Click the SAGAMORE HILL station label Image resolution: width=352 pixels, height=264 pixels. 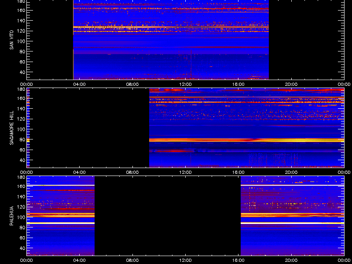click(x=12, y=128)
